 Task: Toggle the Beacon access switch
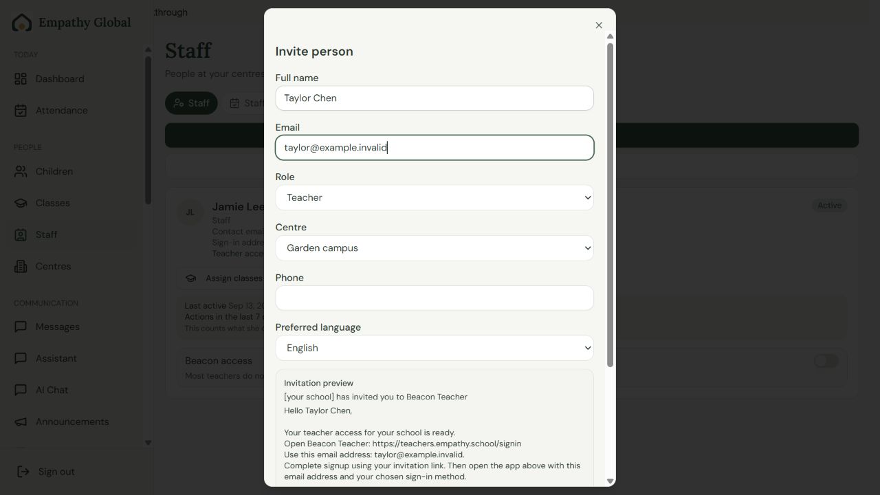pyautogui.click(x=826, y=361)
